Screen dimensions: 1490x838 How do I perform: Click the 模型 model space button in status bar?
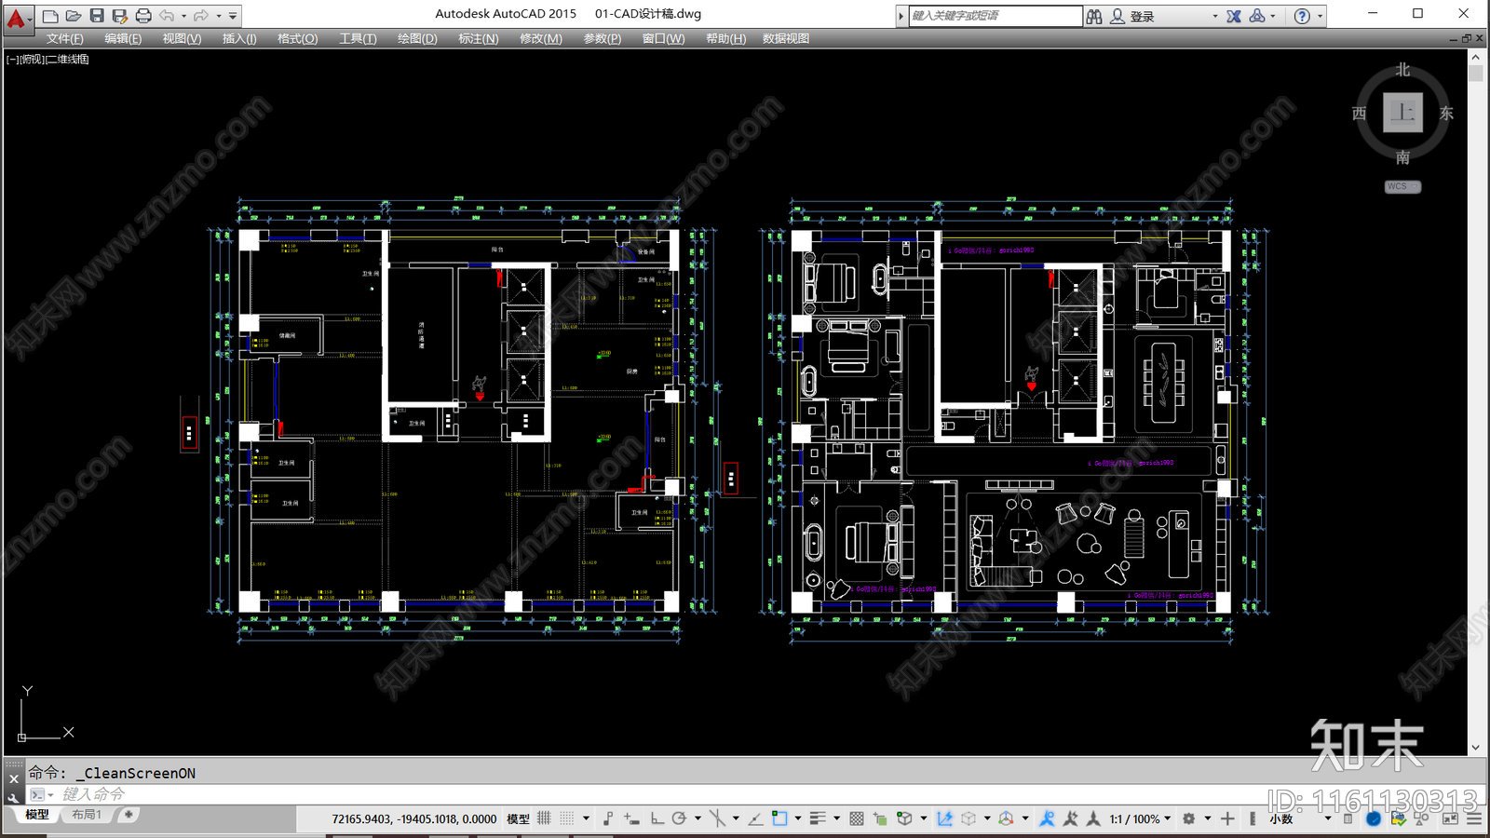point(518,818)
